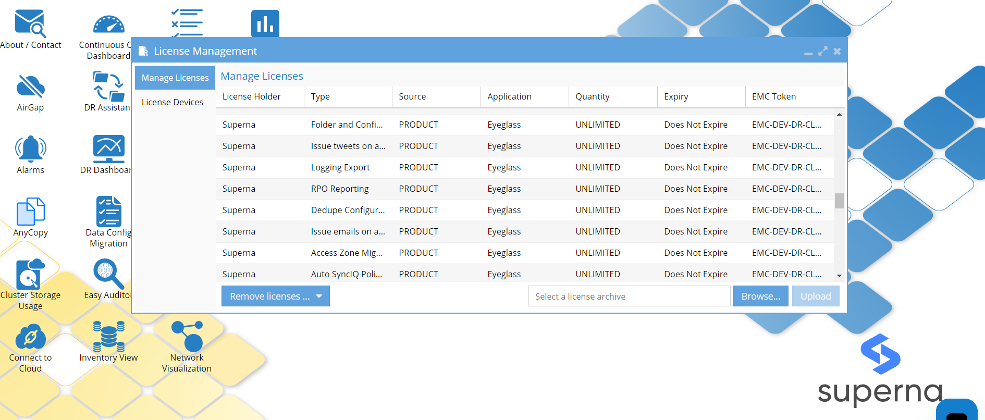Open the About / Contact icon

click(x=30, y=24)
